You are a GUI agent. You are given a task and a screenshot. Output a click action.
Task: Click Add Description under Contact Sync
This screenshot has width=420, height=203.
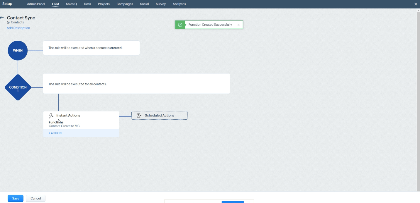(18, 27)
